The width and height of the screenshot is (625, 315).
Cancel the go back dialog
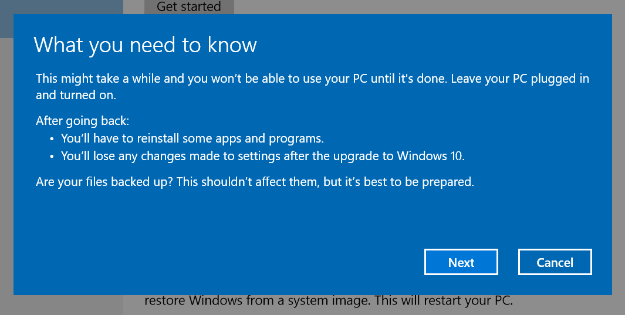[555, 262]
